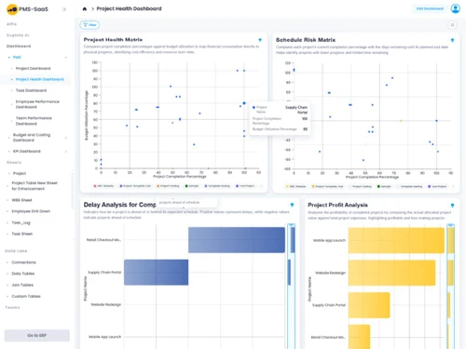Click Project Profit chart vertical zoom slider

coord(450,286)
